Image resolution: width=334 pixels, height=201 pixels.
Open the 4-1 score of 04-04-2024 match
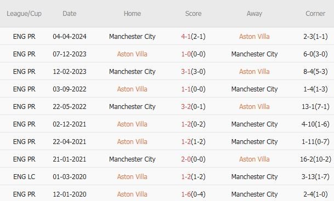click(x=186, y=36)
